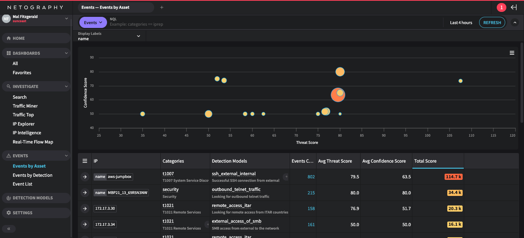Screen dimensions: 524x238
Task: Click the REFRESH button
Action: click(492, 23)
